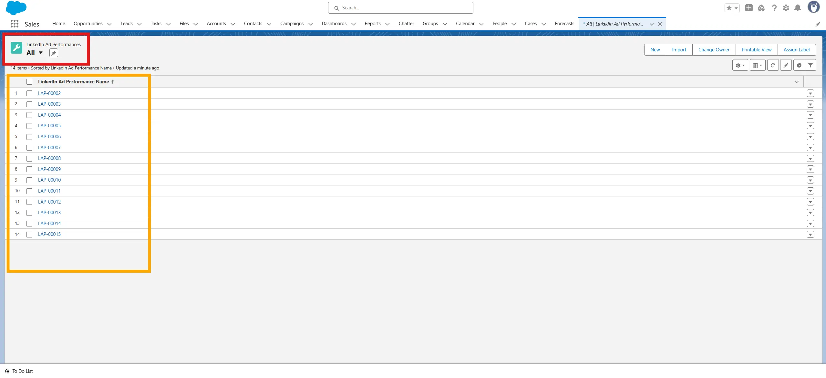Open the App Launcher grid icon
Viewport: 826px width, 378px height.
click(14, 24)
